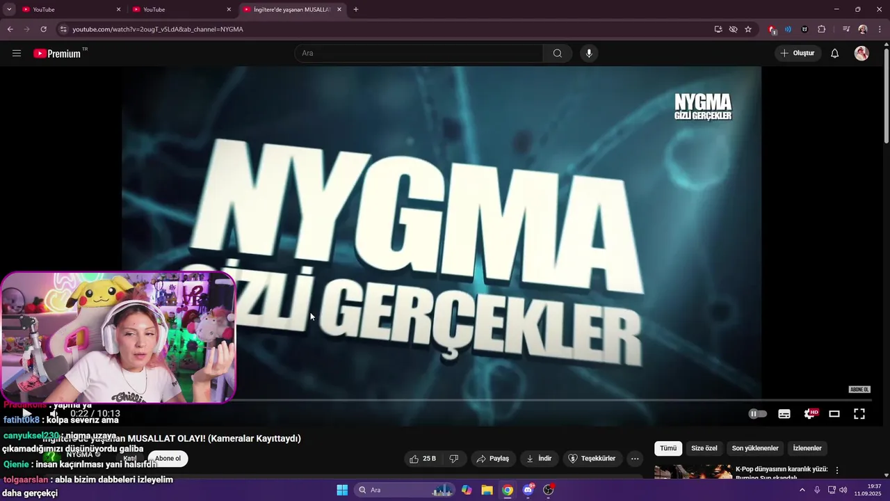Click the ABONE OL watermark in video
The image size is (890, 501).
click(x=859, y=390)
